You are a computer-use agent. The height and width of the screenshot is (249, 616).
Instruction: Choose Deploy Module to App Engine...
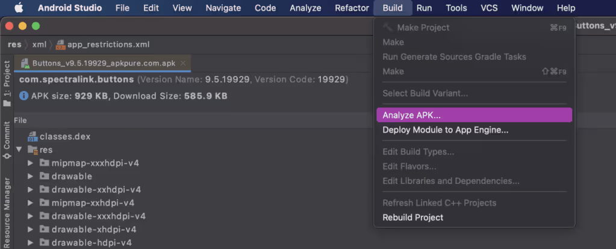(x=474, y=130)
